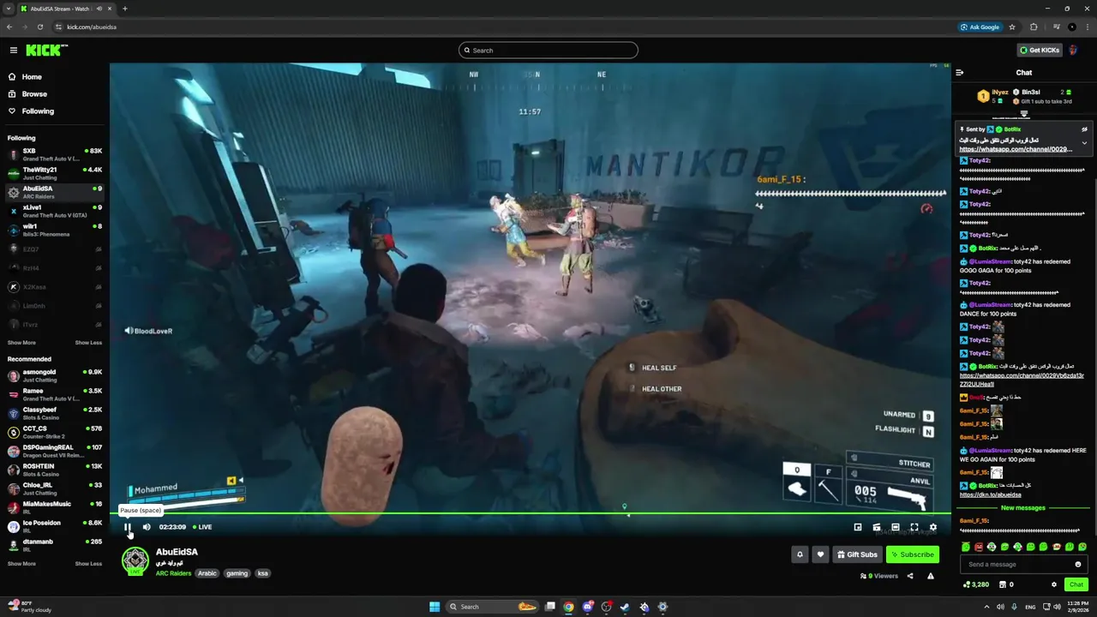Click the Arabic tag under stream title
The width and height of the screenshot is (1097, 617).
pyautogui.click(x=207, y=573)
